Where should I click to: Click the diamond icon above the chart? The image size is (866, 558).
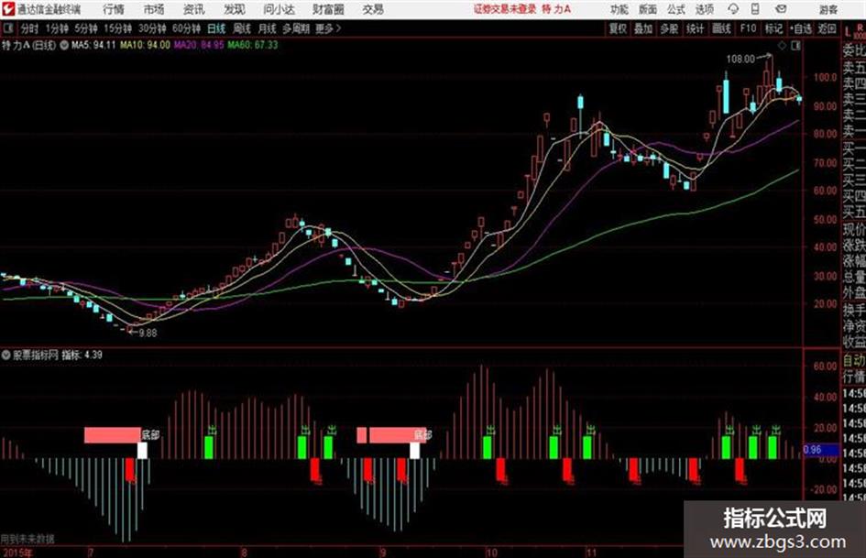pos(782,46)
